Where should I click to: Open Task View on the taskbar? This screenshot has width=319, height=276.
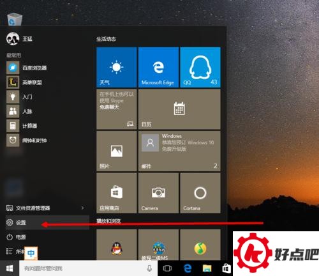point(167,268)
